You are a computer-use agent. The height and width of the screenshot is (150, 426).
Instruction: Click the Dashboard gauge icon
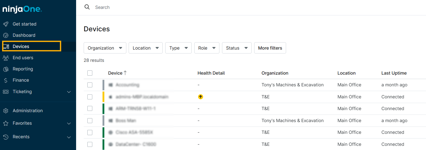(x=6, y=35)
